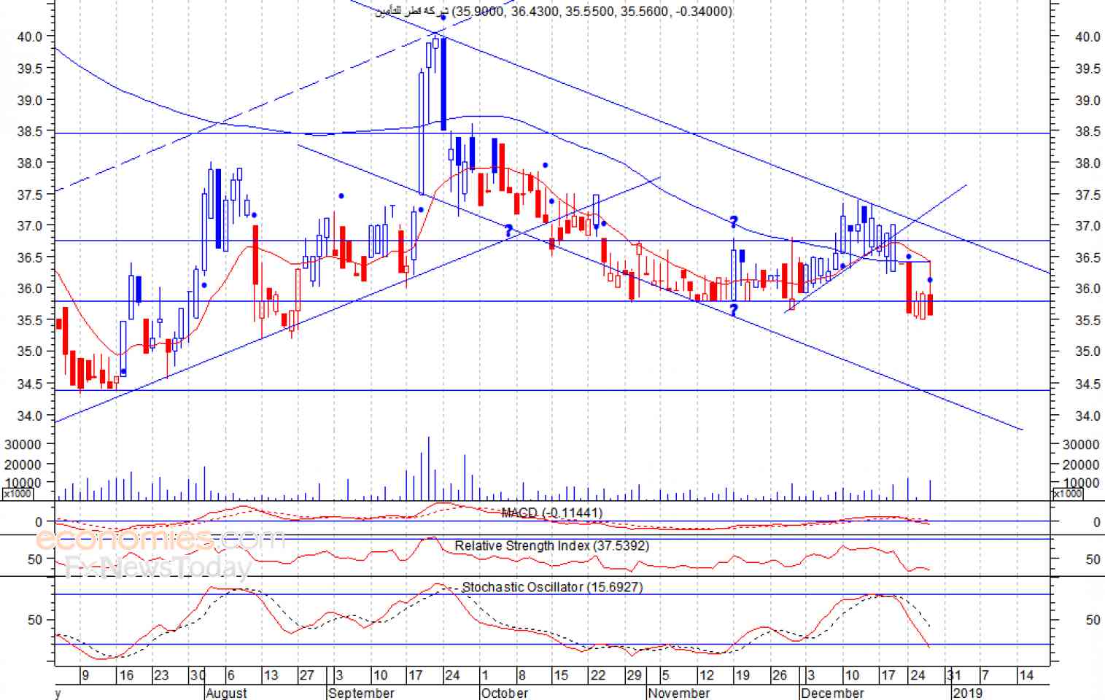Select the October month label on the time axis
This screenshot has width=1105, height=700.
505,693
